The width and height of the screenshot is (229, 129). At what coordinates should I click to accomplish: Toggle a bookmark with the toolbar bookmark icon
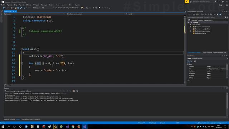tap(99, 8)
